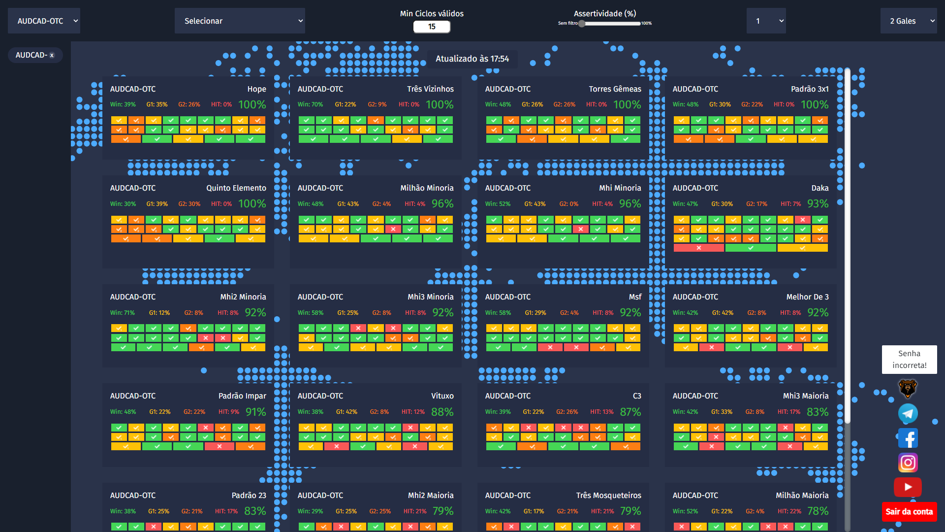Open the Facebook page icon
Viewport: 945px width, 532px height.
click(908, 438)
